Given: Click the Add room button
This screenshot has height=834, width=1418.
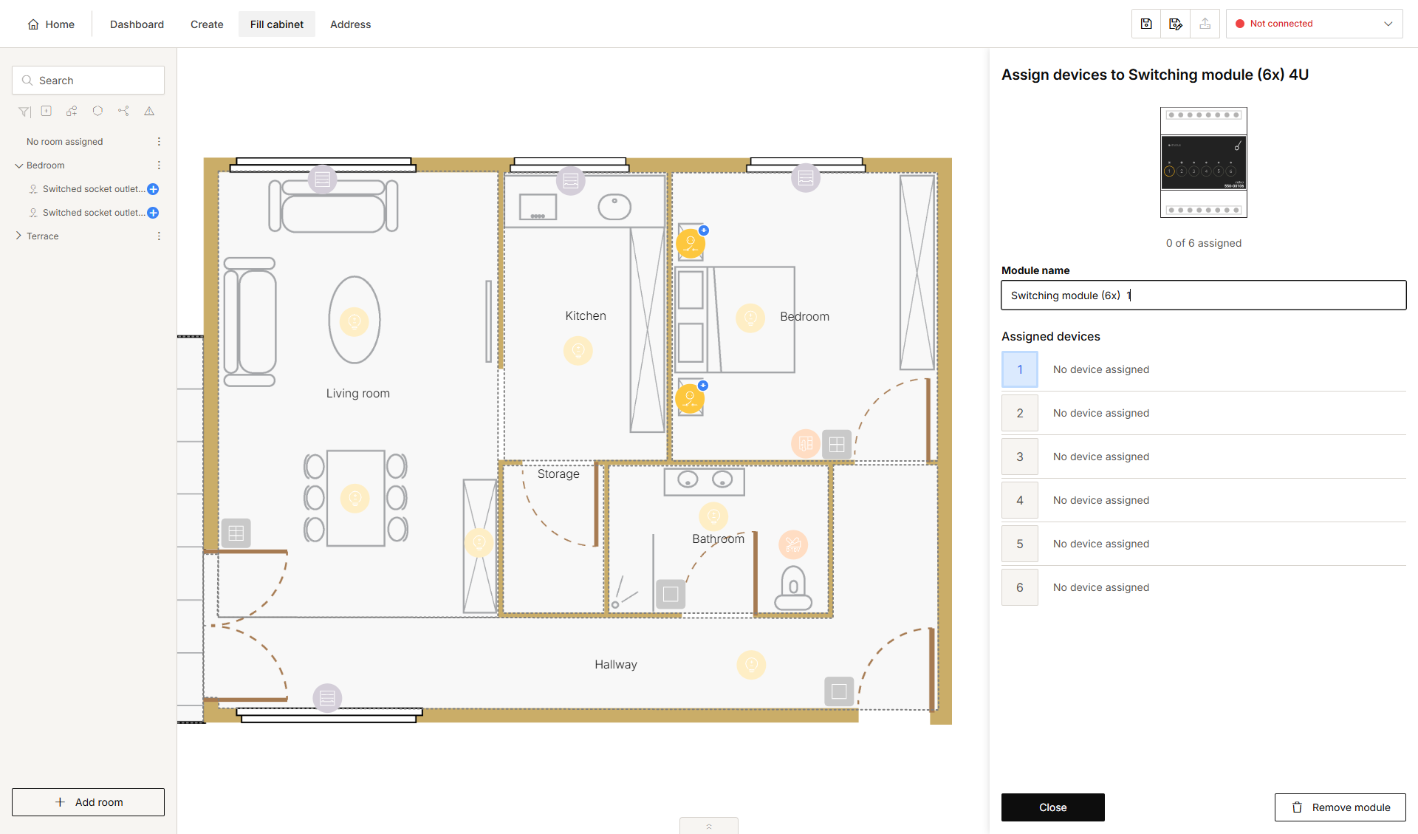Looking at the screenshot, I should tap(88, 802).
